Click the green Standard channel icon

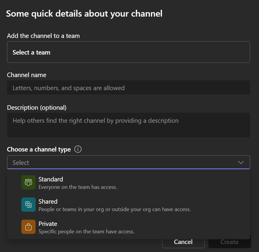29,182
